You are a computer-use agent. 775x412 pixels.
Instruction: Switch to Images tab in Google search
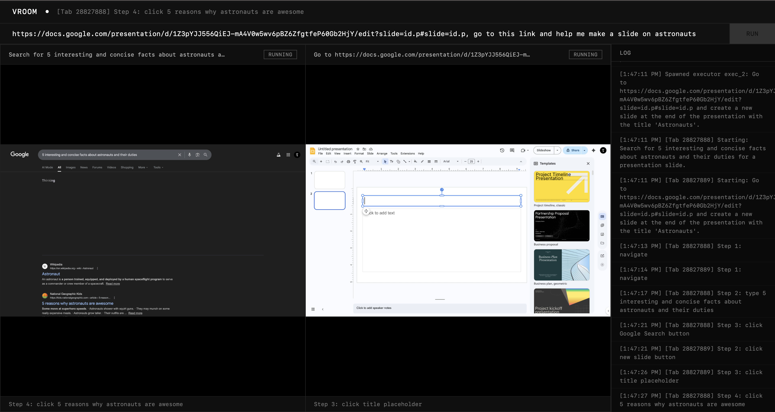click(70, 167)
